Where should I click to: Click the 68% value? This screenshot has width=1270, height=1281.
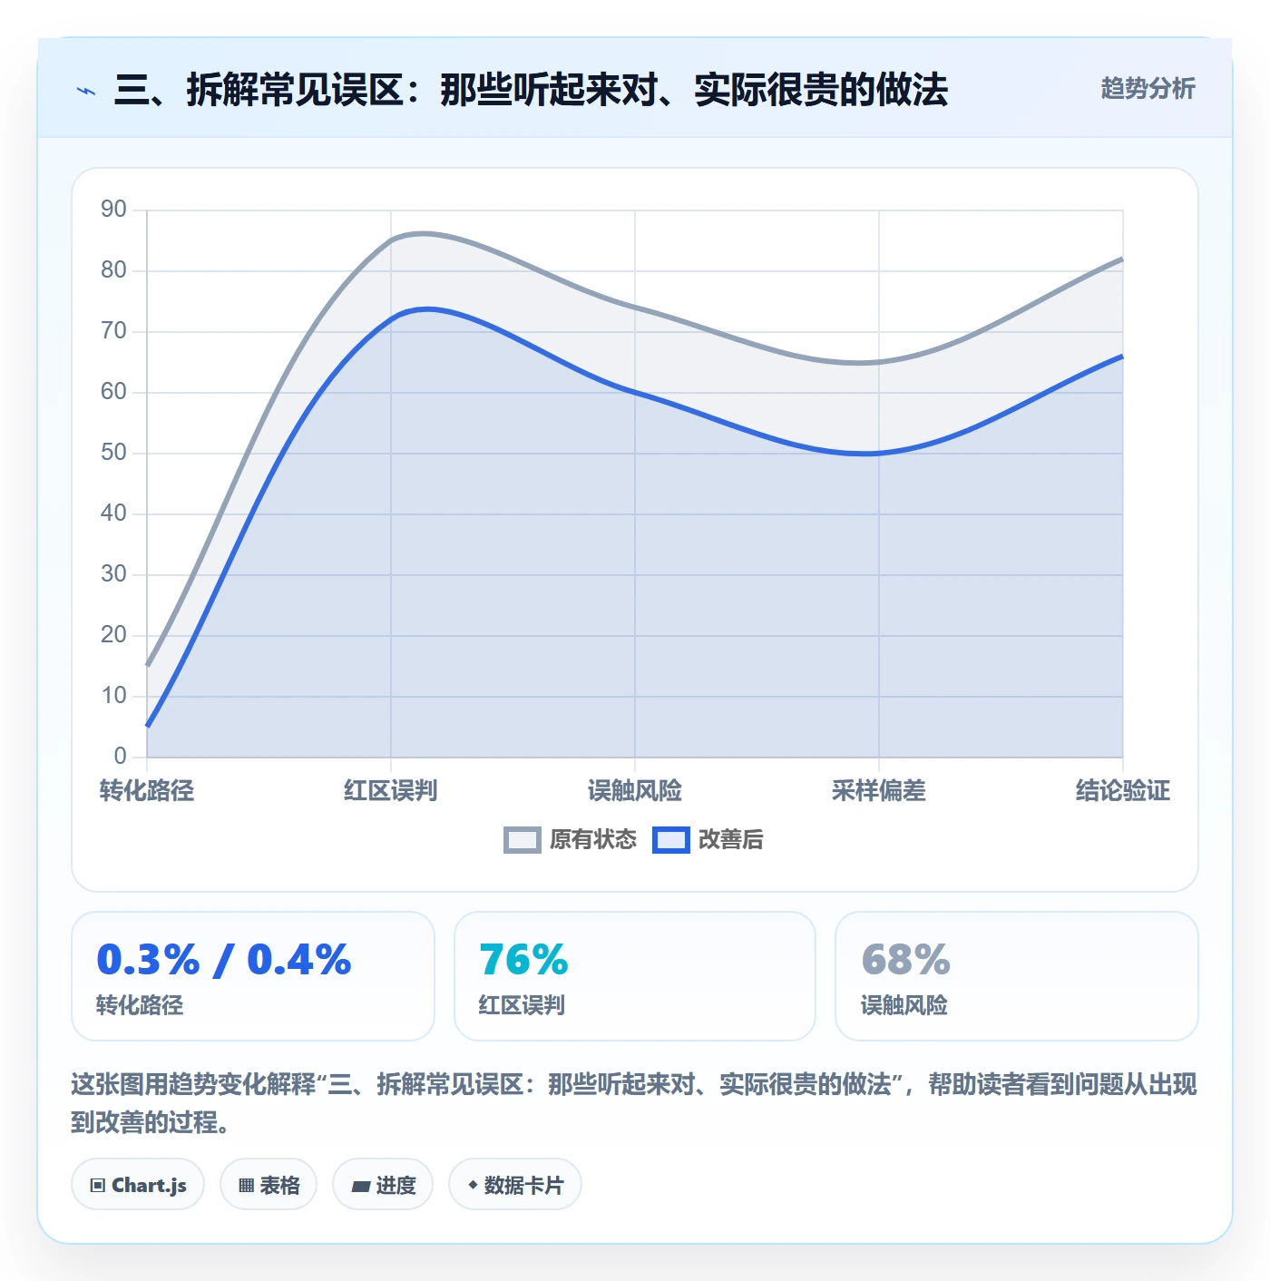[x=905, y=960]
